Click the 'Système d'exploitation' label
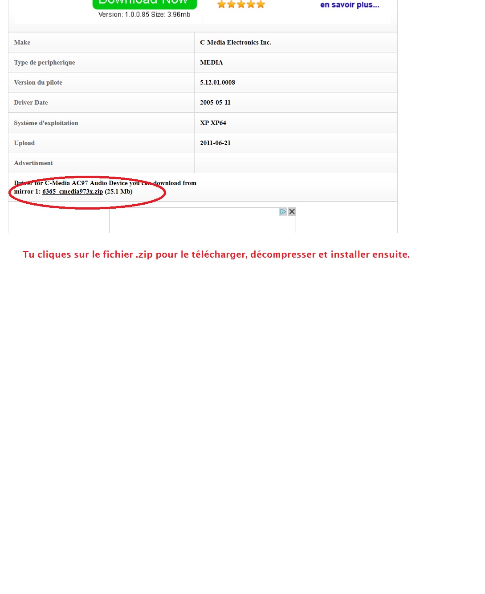Screen dimensions: 485x594 (46, 123)
